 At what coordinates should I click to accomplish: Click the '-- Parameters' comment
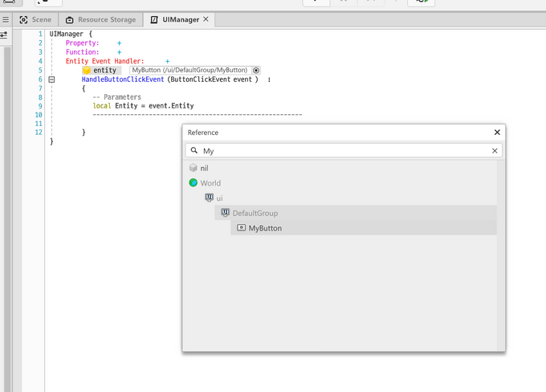[x=117, y=97]
